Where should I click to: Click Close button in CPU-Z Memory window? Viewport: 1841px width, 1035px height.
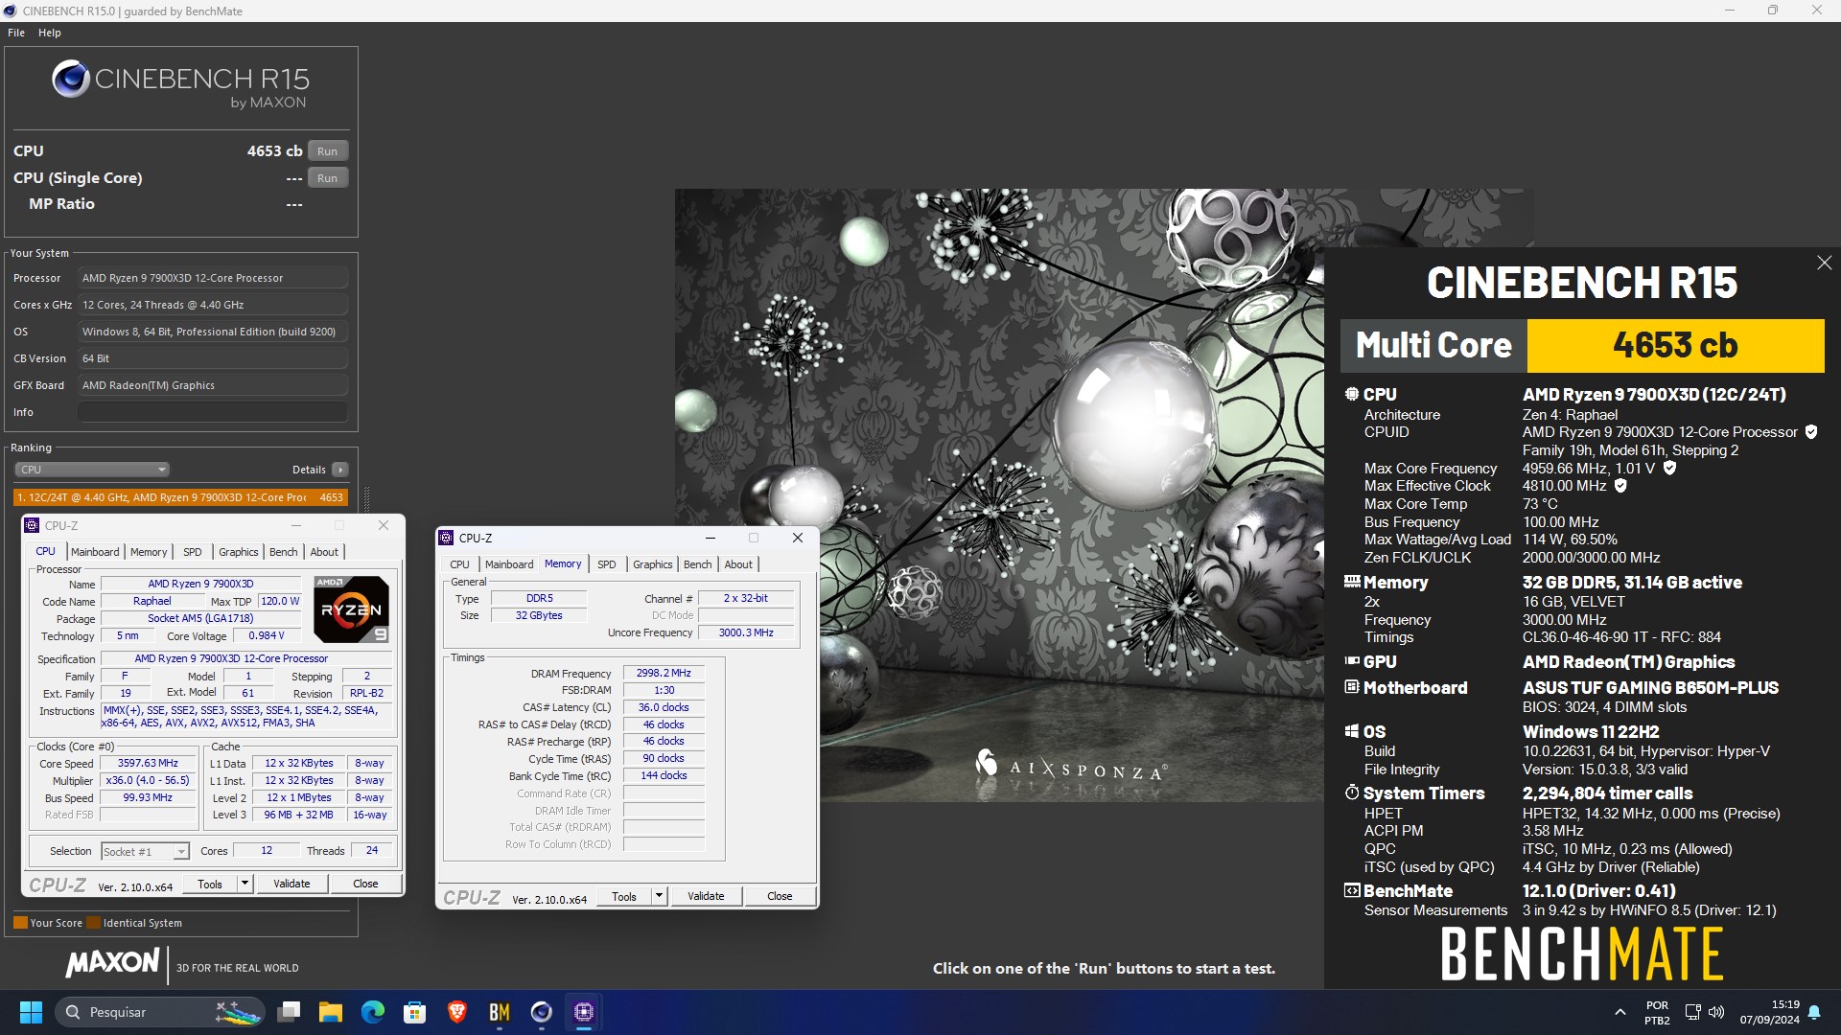(x=780, y=896)
